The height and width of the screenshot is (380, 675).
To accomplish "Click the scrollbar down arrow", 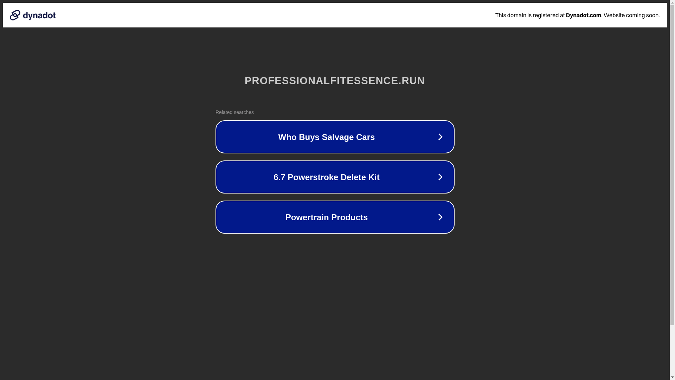I will click(x=672, y=377).
